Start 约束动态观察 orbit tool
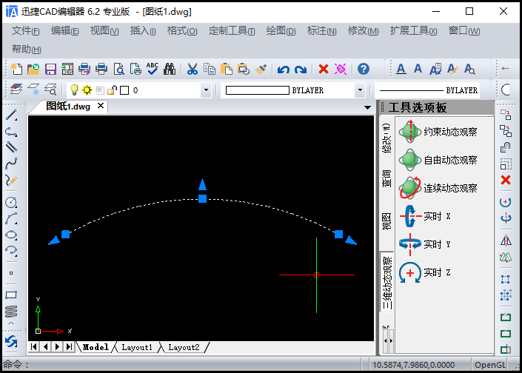The image size is (522, 373). point(438,132)
